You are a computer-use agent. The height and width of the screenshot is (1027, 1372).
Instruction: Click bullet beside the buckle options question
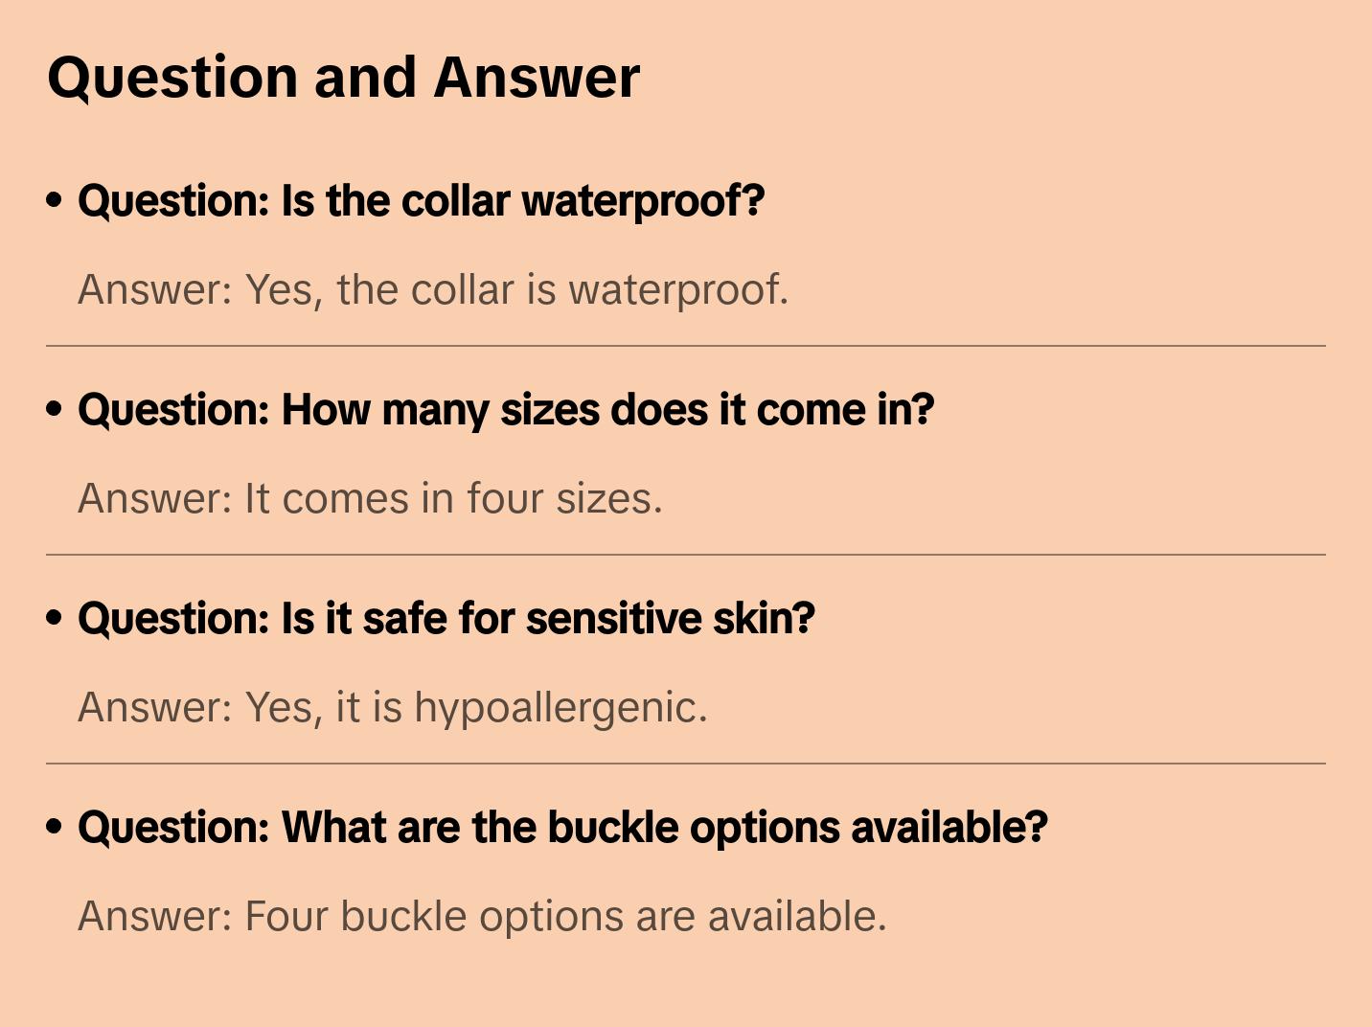(x=55, y=827)
